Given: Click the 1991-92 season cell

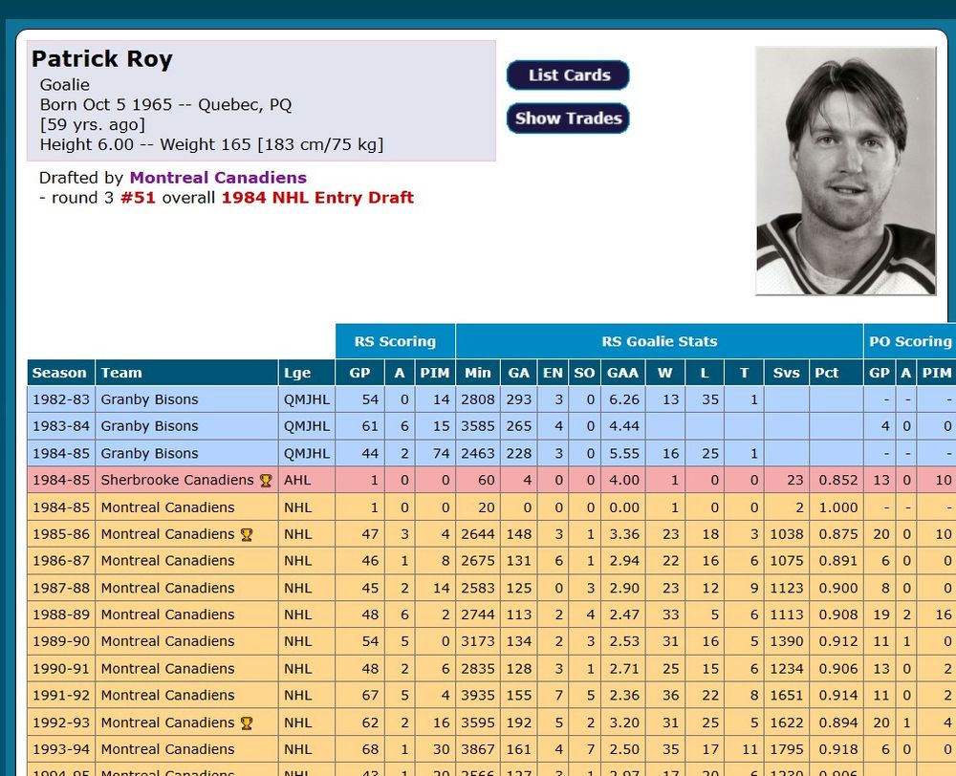Looking at the screenshot, I should (x=60, y=696).
